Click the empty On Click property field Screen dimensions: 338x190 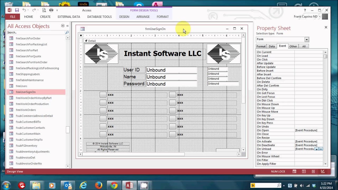click(x=308, y=60)
